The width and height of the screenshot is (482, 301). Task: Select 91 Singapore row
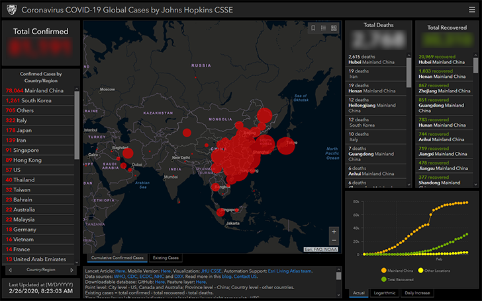pos(38,150)
